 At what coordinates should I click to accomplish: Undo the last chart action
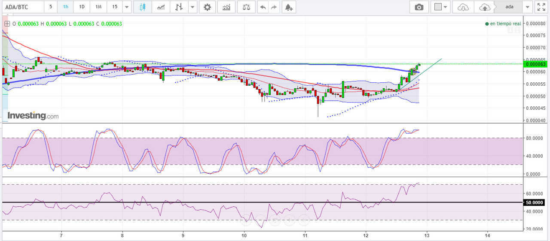coord(263,7)
